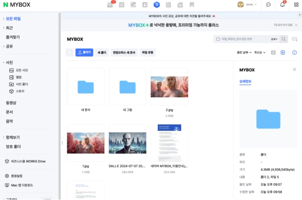Open Naver Mail icon with badge
This screenshot has height=200, width=302.
tap(110, 4)
